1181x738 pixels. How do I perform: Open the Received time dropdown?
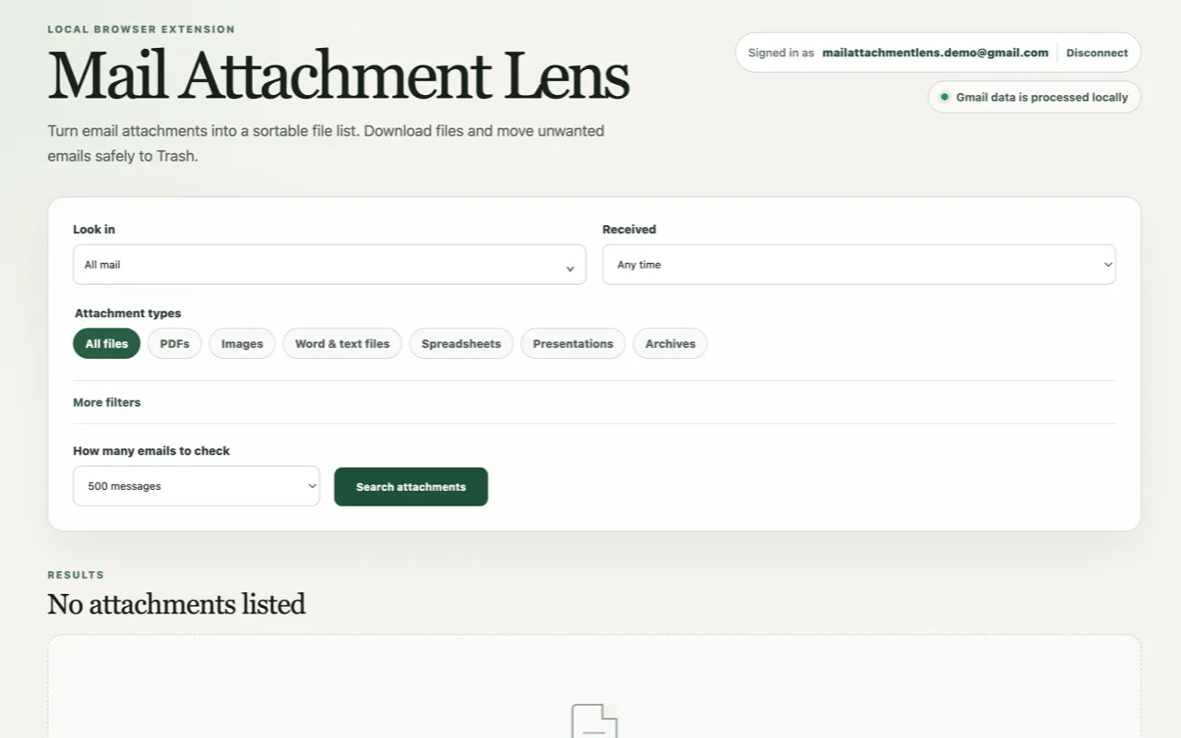coord(859,265)
